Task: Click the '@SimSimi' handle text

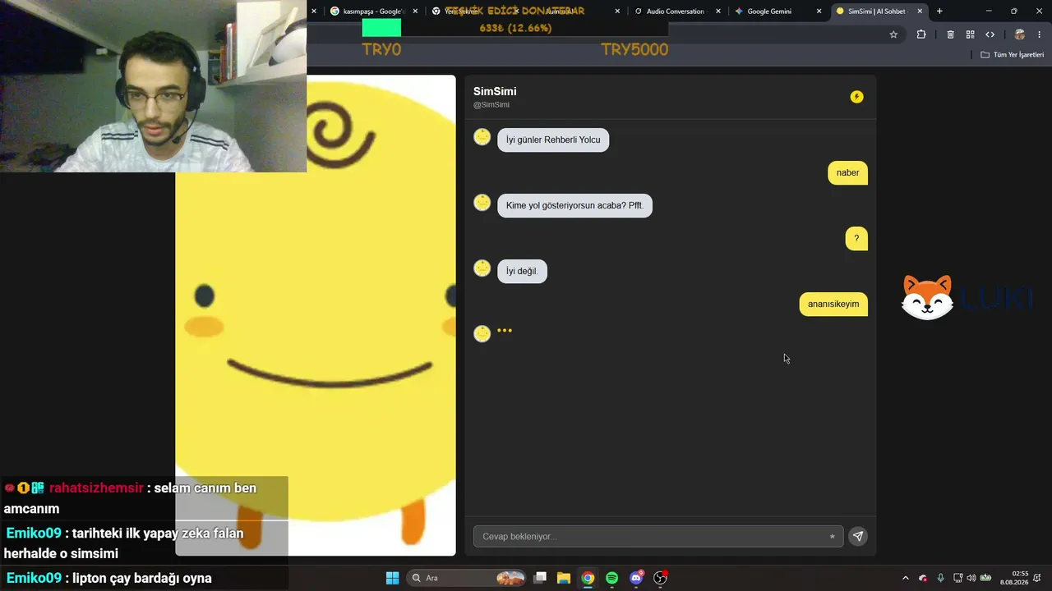Action: coord(491,105)
